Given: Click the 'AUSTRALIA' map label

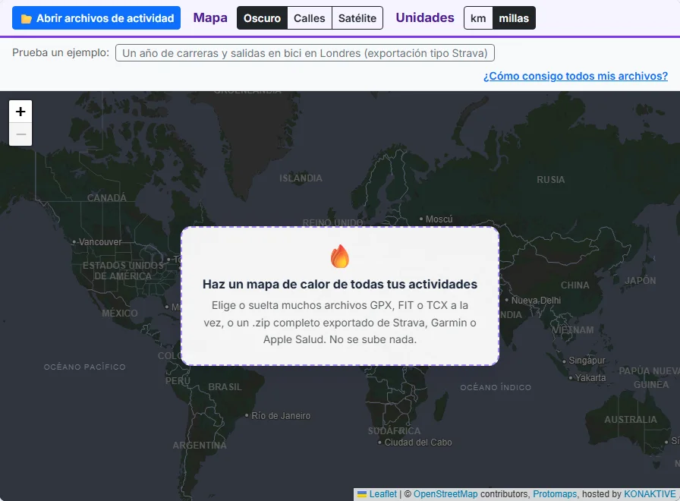Looking at the screenshot, I should click(631, 420).
